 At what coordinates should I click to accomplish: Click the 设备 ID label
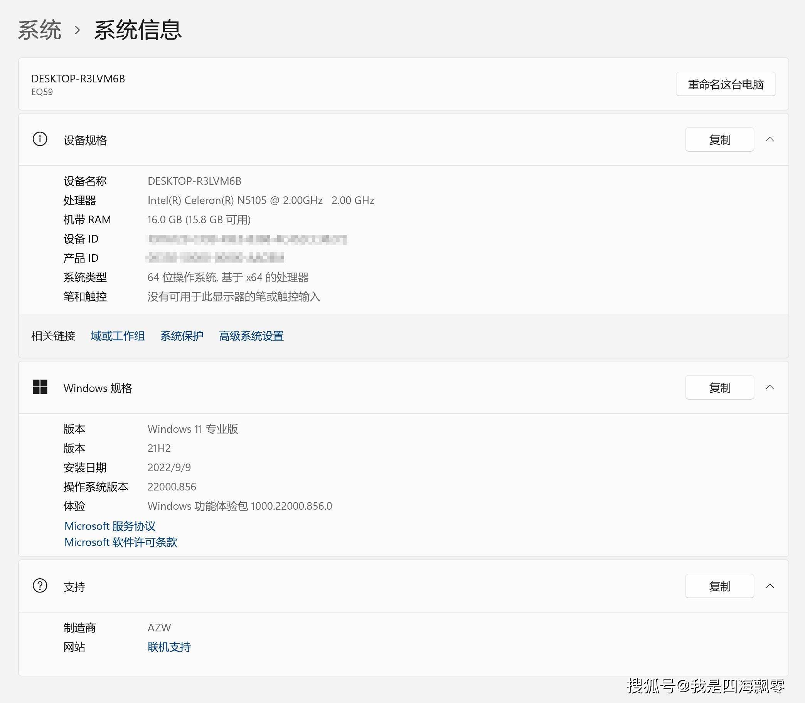click(x=81, y=239)
